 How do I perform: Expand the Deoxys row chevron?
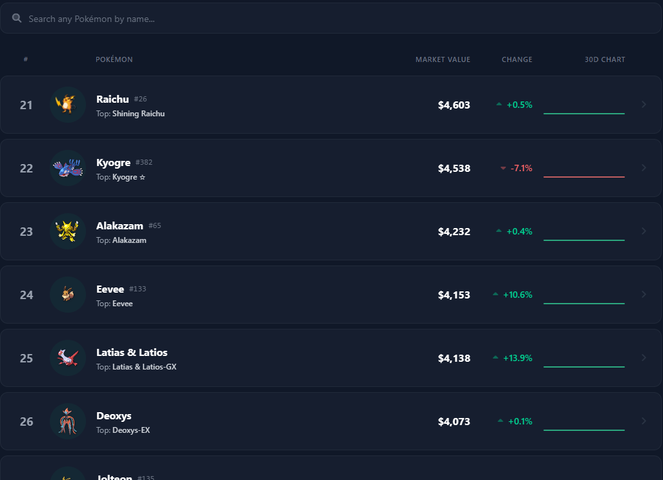click(x=644, y=421)
